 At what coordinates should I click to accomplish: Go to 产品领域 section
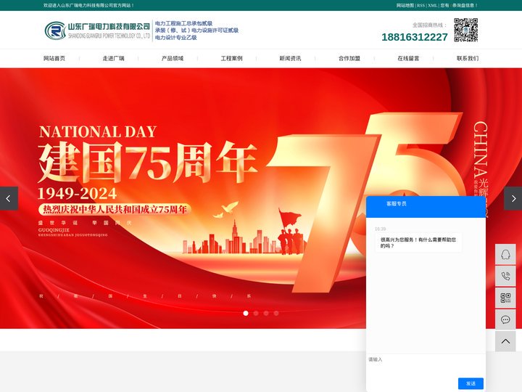(173, 58)
